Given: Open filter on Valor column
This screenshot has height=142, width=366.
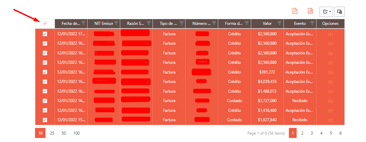Looking at the screenshot, I should [x=279, y=23].
